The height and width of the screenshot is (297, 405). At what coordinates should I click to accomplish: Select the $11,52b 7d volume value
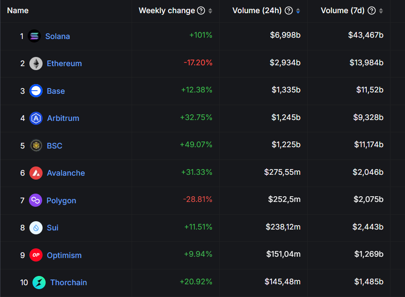point(370,90)
